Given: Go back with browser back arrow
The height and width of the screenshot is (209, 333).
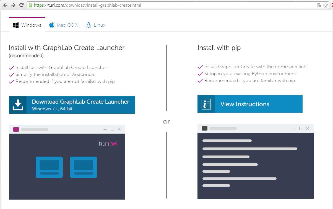Looking at the screenshot, I should (x=5, y=5).
